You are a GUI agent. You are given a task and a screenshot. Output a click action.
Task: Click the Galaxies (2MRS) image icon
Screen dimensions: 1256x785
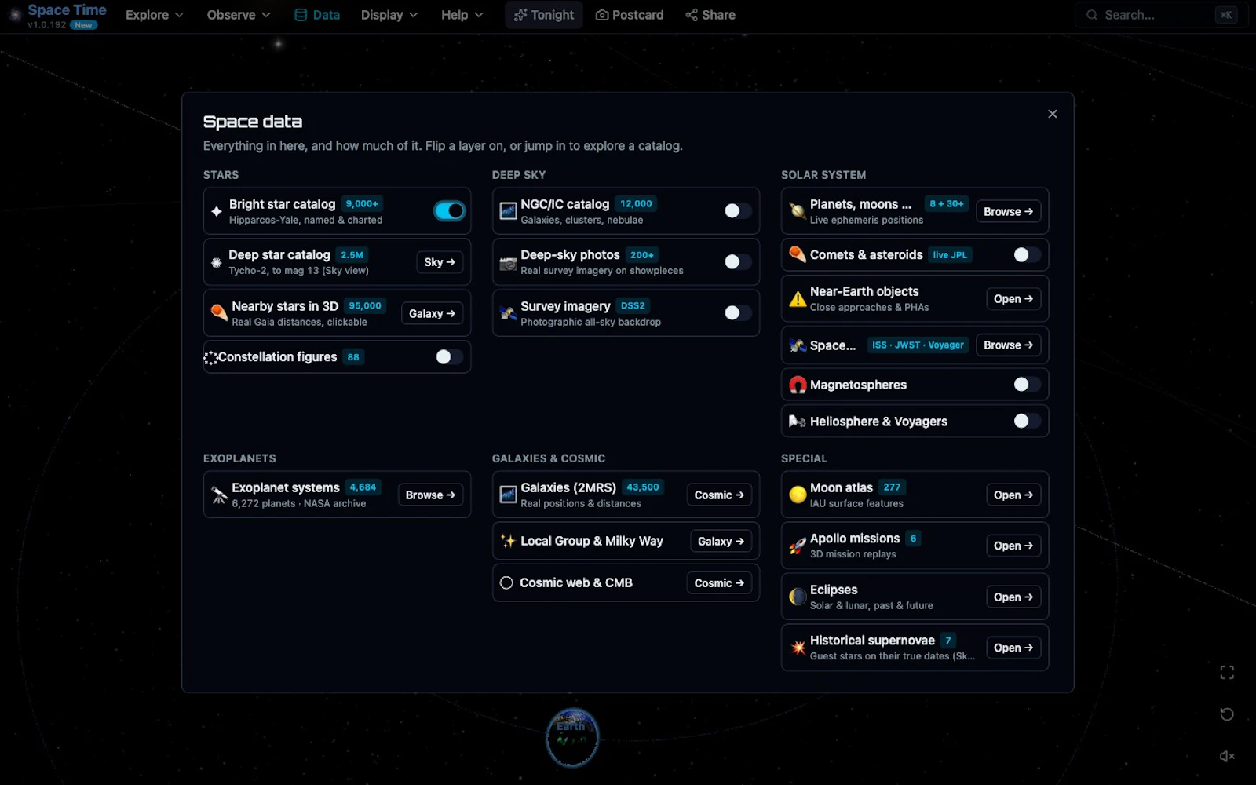[x=508, y=495]
